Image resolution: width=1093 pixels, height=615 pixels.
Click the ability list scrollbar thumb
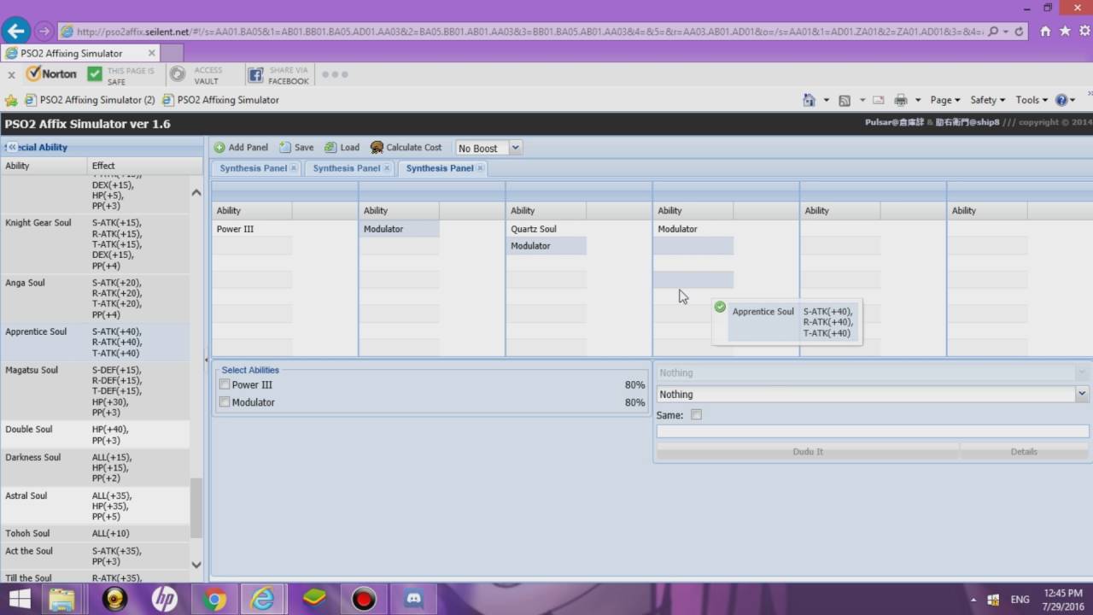click(196, 507)
